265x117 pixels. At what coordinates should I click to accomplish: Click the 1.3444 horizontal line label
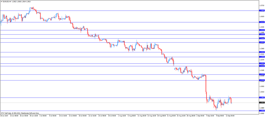262,38
